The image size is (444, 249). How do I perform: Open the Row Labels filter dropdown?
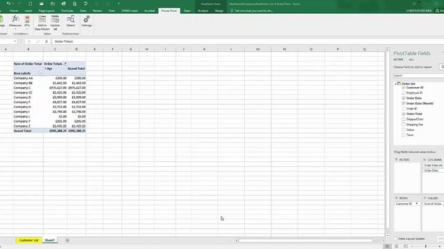pos(41,73)
